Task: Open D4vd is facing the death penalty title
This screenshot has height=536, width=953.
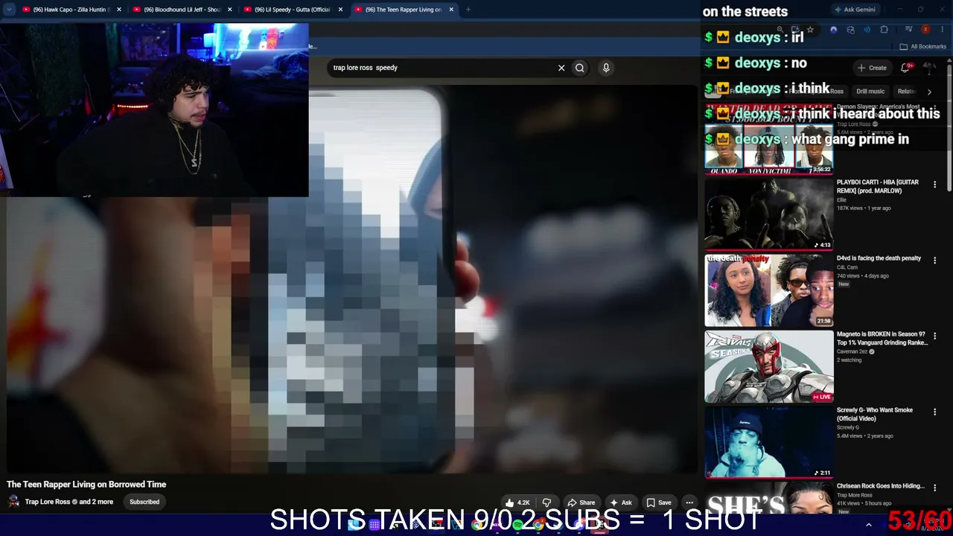Action: click(x=879, y=258)
